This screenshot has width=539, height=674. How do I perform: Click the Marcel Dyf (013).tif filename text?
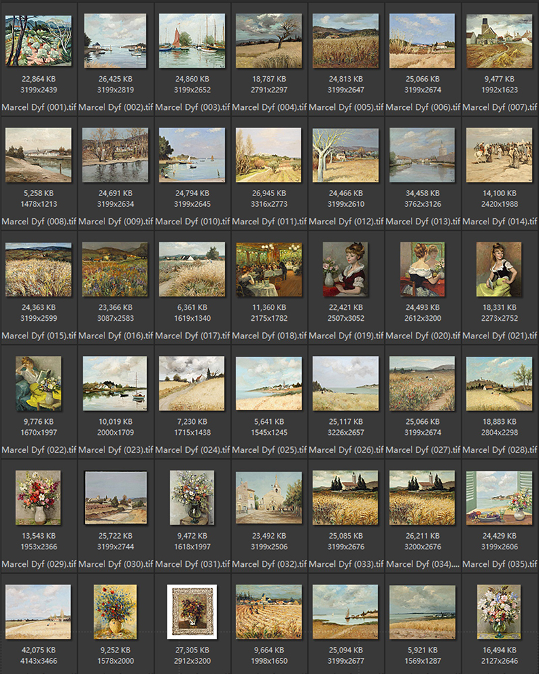[422, 221]
